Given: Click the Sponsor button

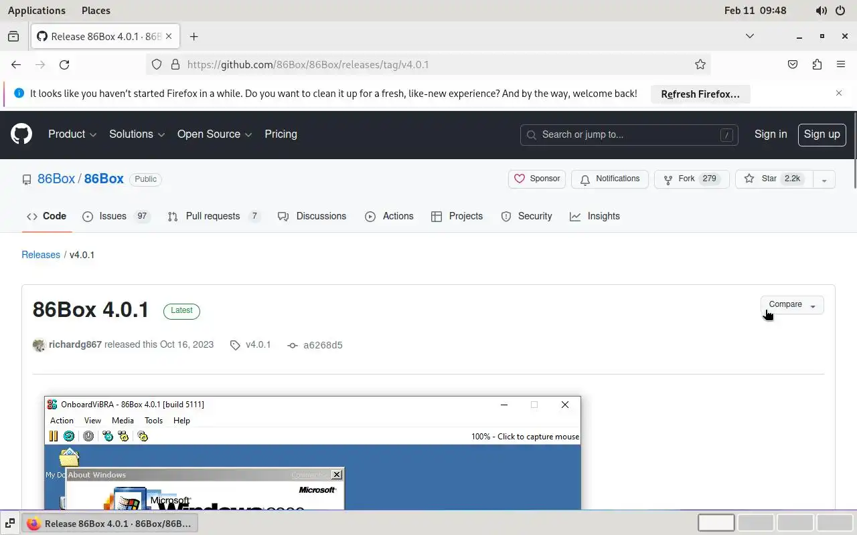Looking at the screenshot, I should tap(537, 179).
